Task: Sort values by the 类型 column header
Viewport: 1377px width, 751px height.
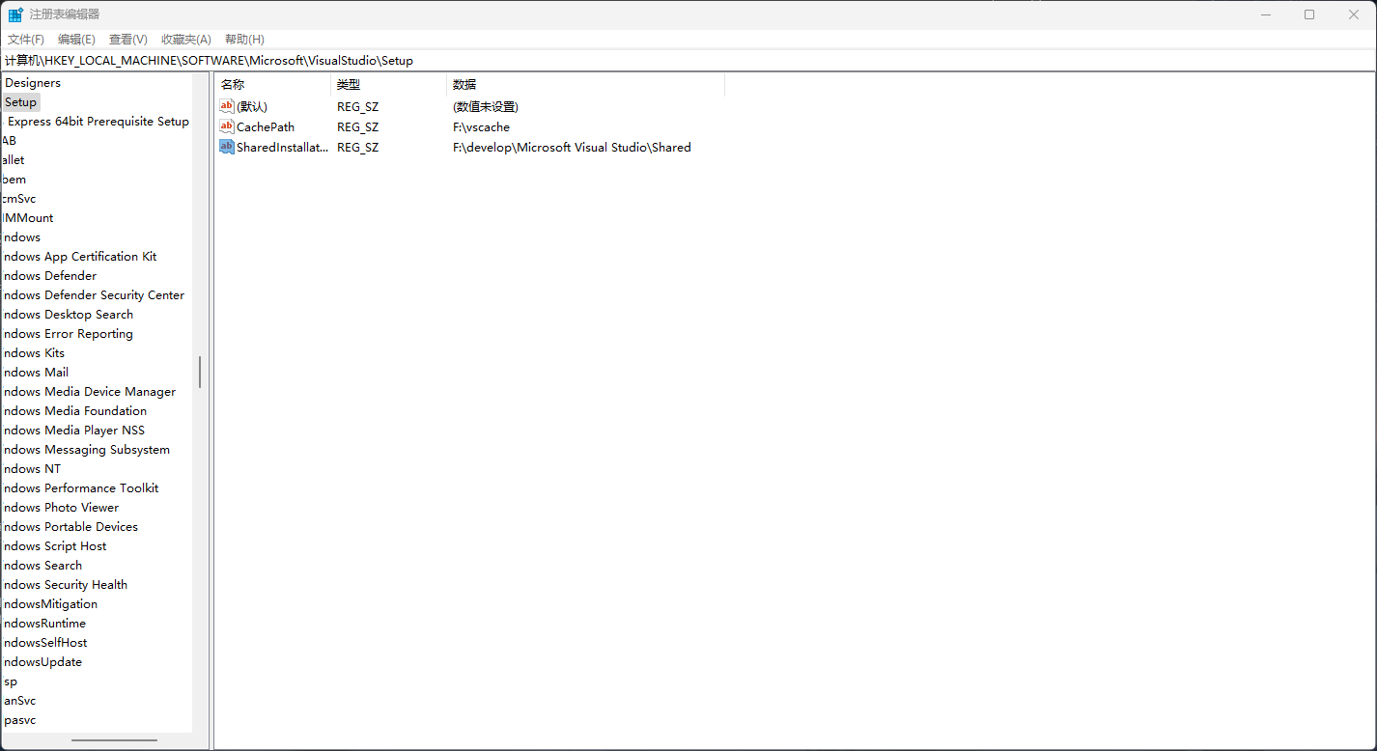Action: (389, 85)
